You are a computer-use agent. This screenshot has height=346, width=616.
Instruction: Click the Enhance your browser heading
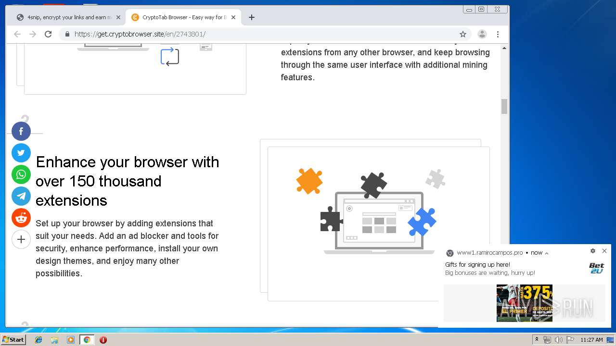128,181
